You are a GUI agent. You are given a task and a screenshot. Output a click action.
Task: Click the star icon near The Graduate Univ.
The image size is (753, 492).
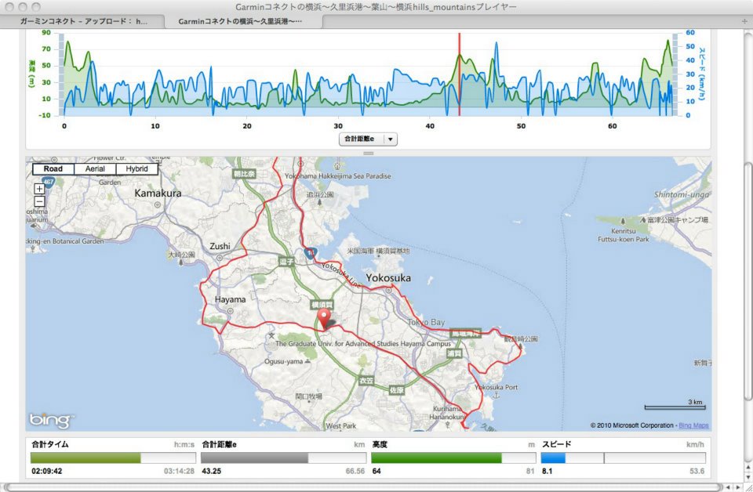coord(271,335)
